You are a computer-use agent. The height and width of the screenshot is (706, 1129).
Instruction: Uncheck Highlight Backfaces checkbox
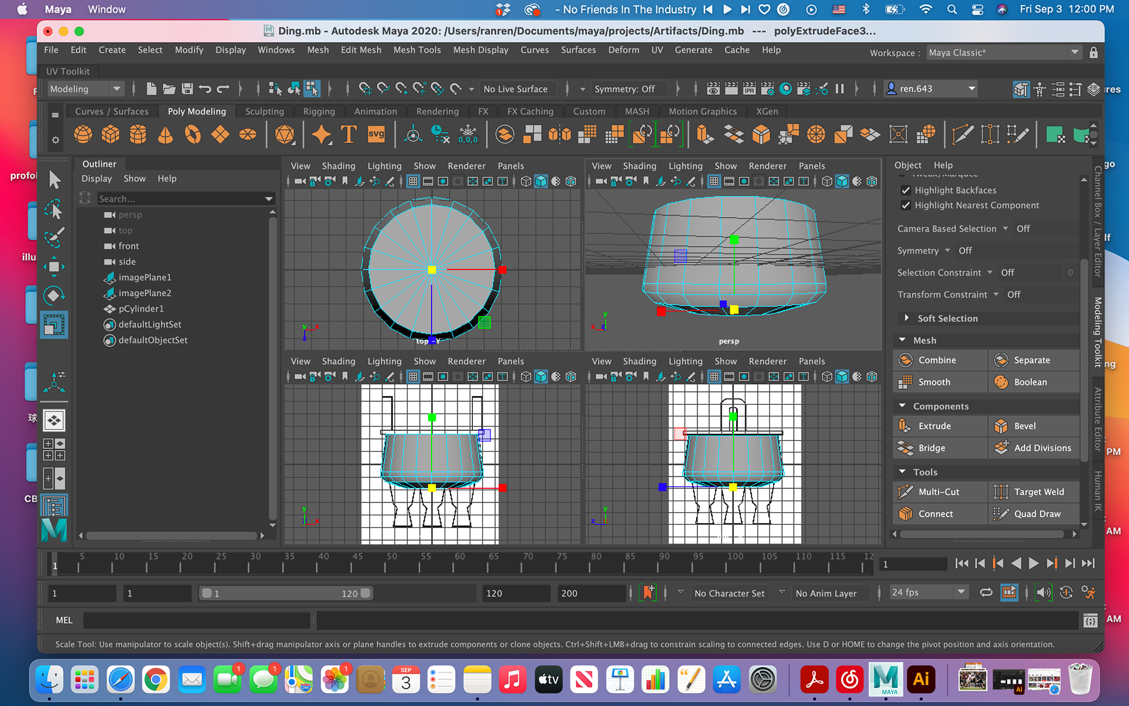tap(906, 190)
